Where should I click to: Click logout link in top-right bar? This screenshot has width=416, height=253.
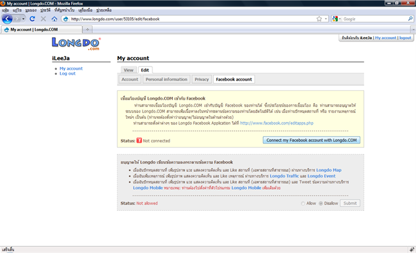tap(405, 38)
